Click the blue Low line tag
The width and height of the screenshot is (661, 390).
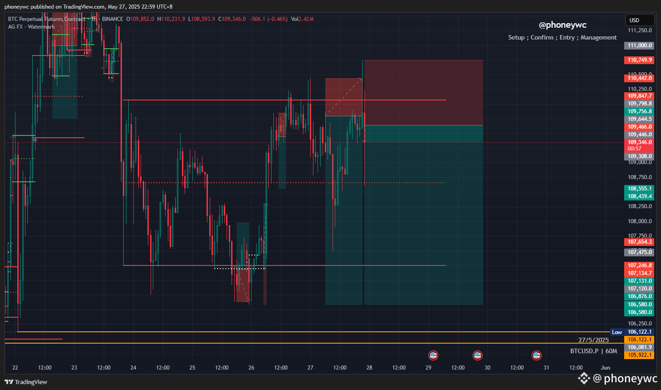tap(617, 332)
